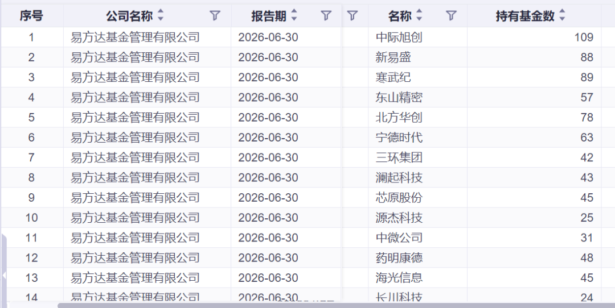Click filter icon left of 名称 header
This screenshot has height=308, width=615.
tap(352, 16)
